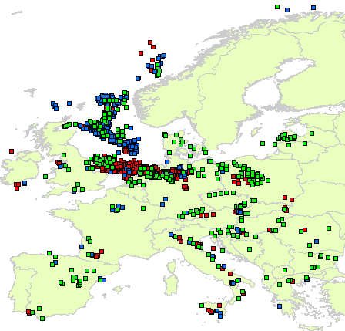
Task: Select the southernmost green marker on Spain's south coast
Action: point(42,319)
